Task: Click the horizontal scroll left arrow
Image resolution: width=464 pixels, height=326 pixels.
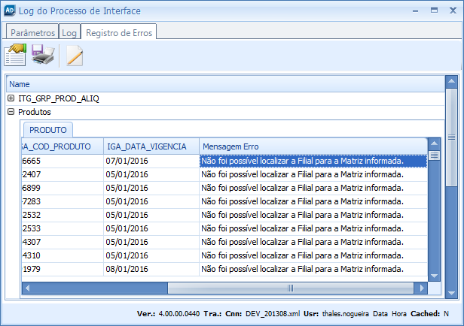Action: (x=27, y=288)
